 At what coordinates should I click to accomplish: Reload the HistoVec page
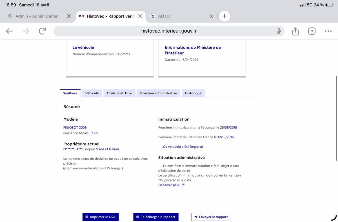tap(42, 31)
